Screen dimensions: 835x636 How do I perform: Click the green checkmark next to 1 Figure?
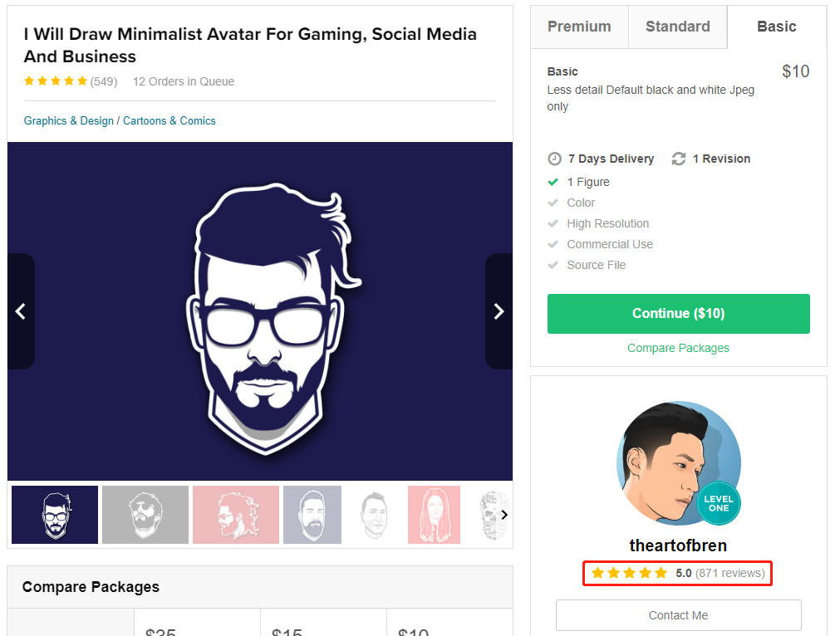point(553,182)
